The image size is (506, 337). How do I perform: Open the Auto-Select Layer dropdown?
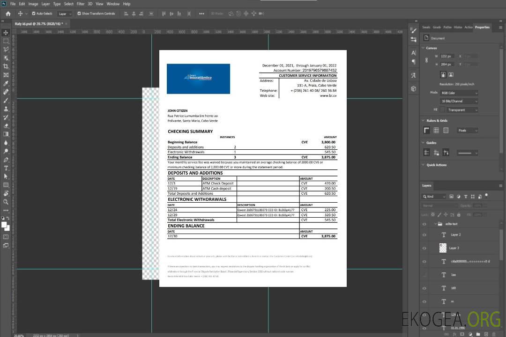(x=65, y=14)
